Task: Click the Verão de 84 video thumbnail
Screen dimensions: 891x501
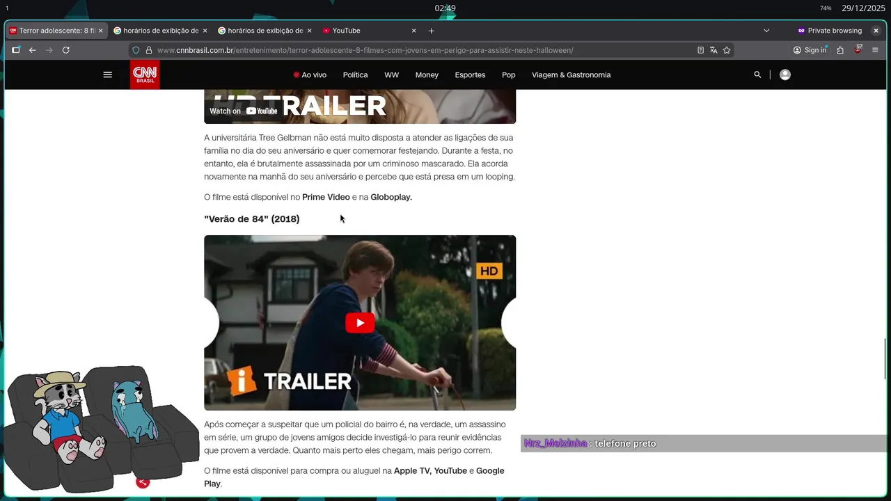Action: (x=360, y=323)
